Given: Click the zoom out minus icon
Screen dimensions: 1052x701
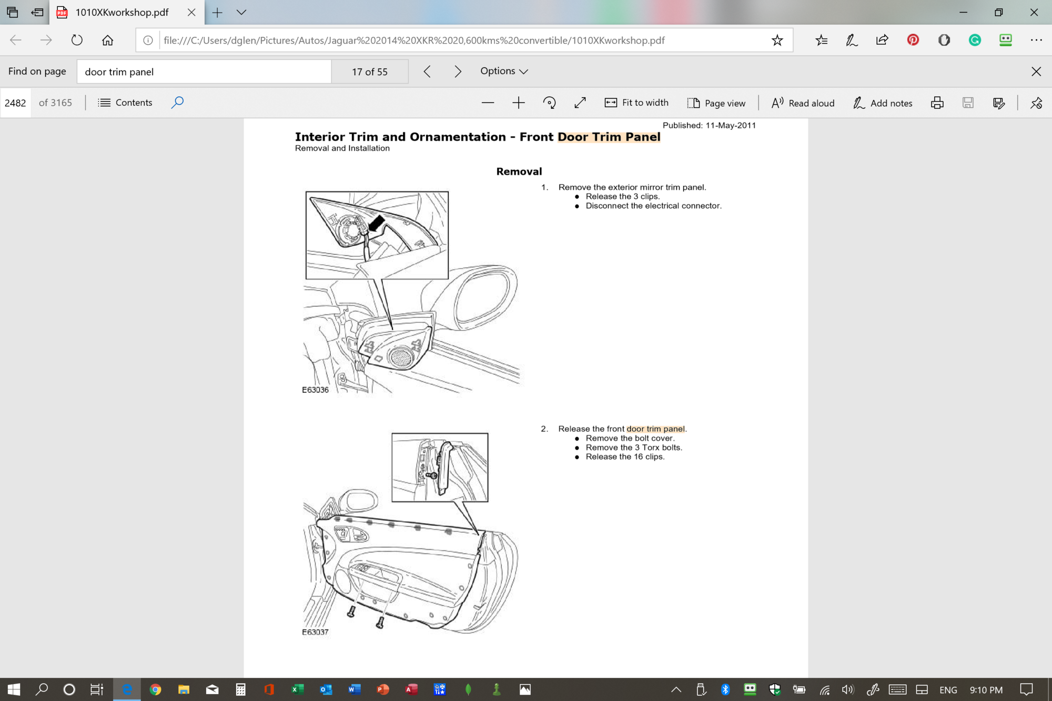Looking at the screenshot, I should (x=488, y=103).
